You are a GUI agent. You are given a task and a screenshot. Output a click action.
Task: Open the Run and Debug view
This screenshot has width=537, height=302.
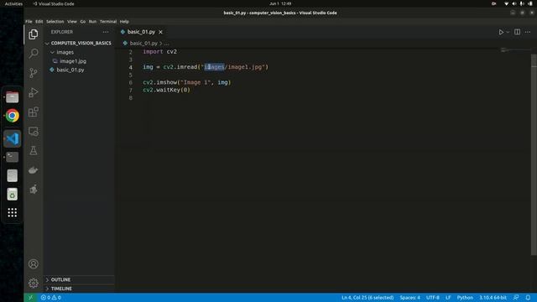point(34,92)
